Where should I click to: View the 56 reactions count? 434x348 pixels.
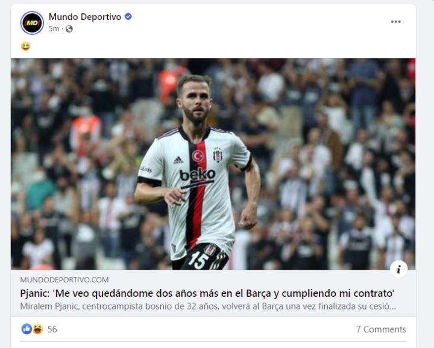(52, 329)
